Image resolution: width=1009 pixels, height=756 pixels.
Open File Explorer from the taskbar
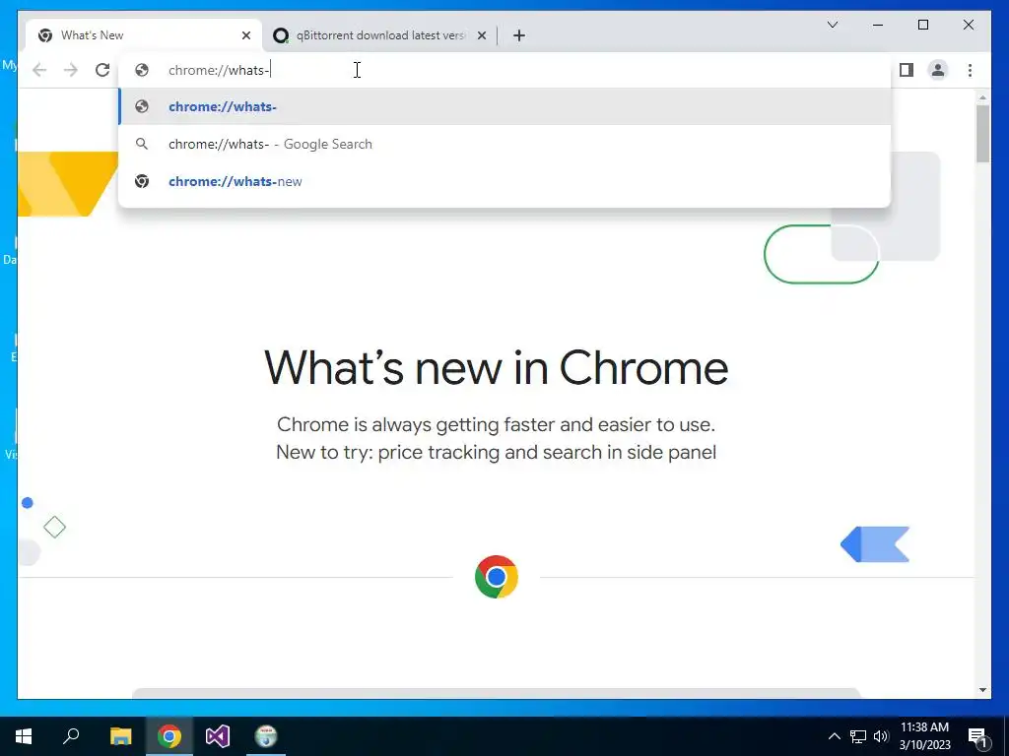coord(120,736)
